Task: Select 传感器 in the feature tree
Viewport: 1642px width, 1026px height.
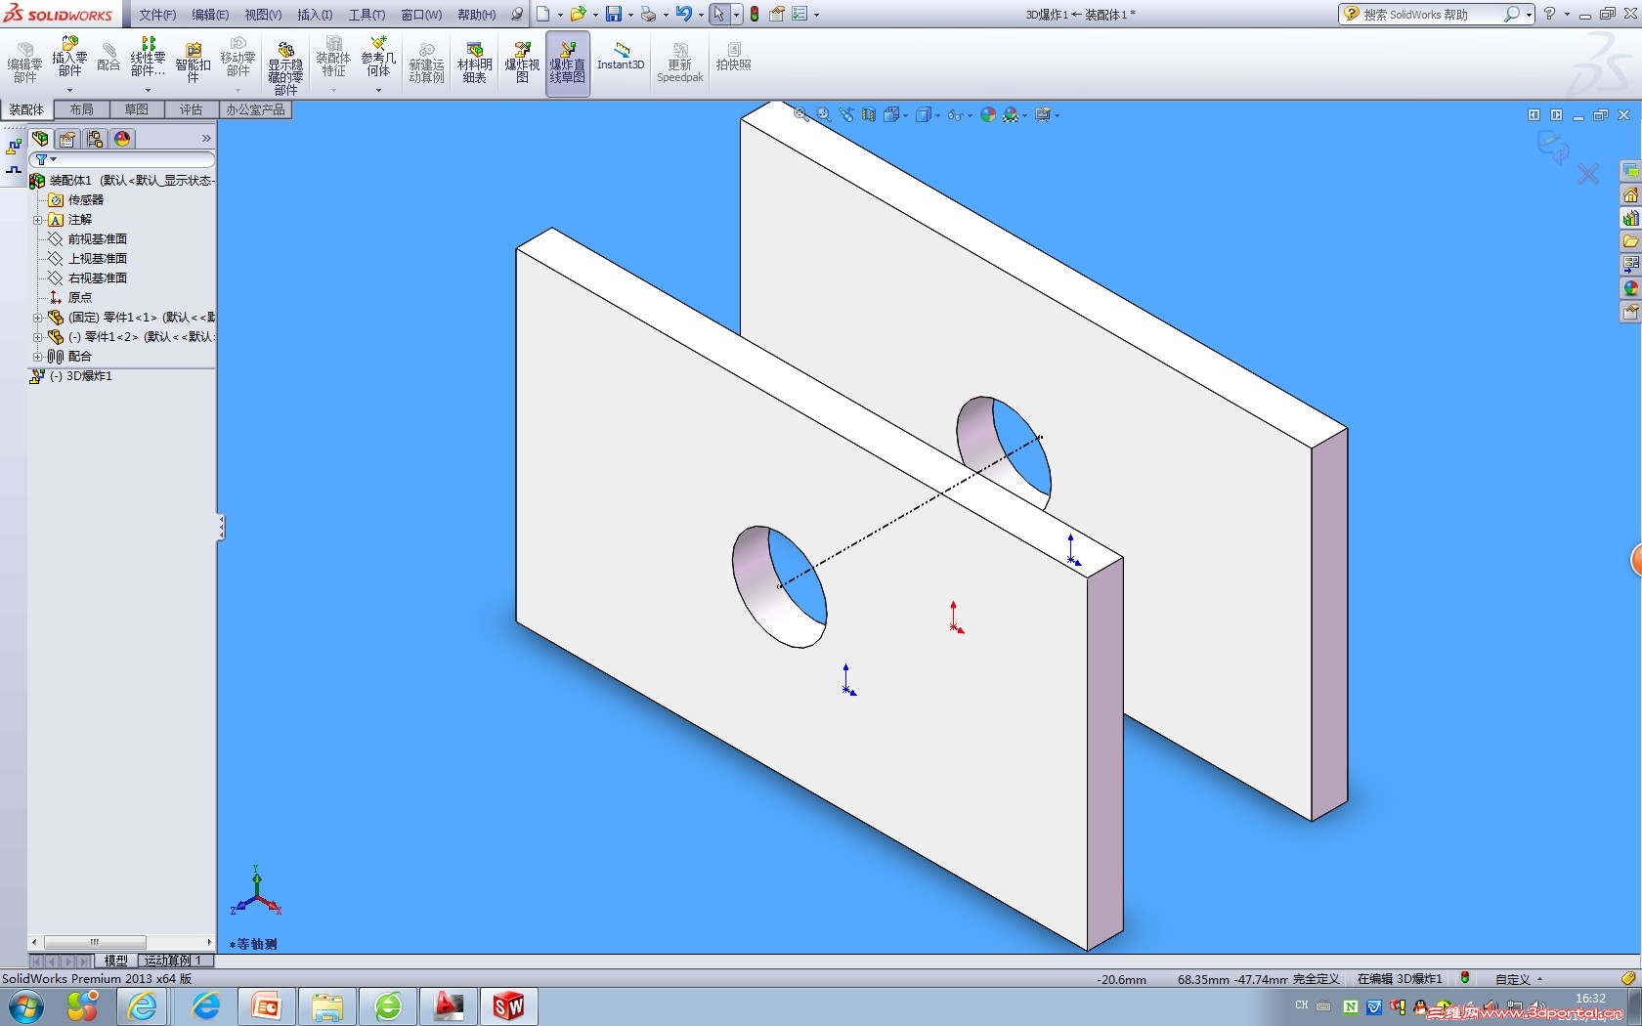Action: (x=86, y=200)
